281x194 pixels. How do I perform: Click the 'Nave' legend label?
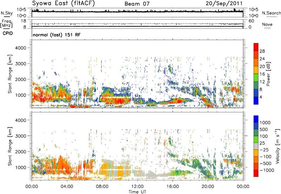[267, 25]
